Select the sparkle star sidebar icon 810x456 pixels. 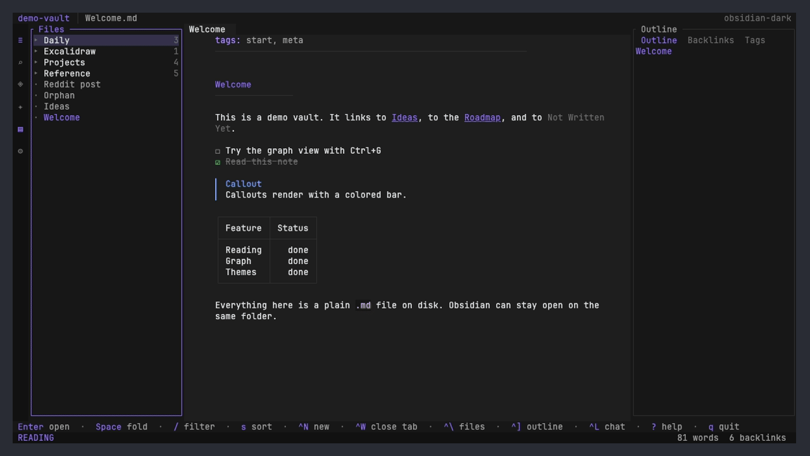coord(20,106)
